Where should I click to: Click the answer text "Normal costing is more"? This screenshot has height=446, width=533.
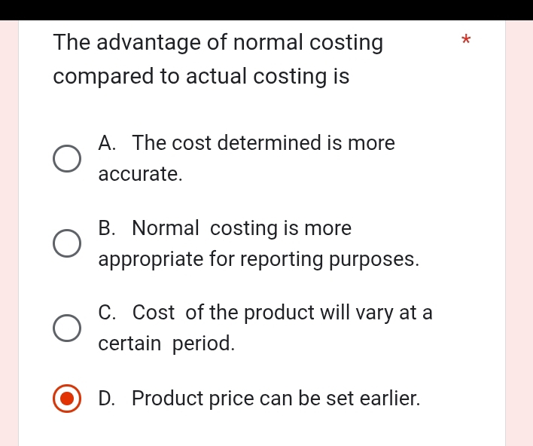click(242, 228)
